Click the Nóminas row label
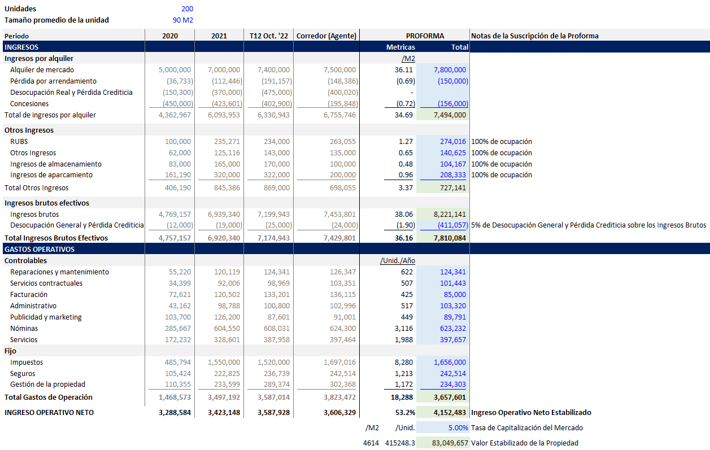The height and width of the screenshot is (450, 710). [x=24, y=329]
